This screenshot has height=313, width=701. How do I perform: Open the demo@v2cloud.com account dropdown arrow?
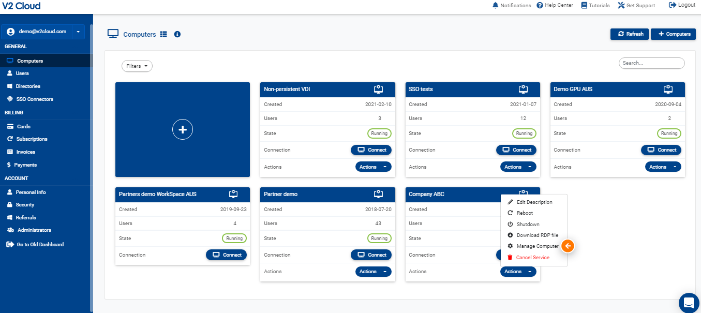[x=78, y=32]
